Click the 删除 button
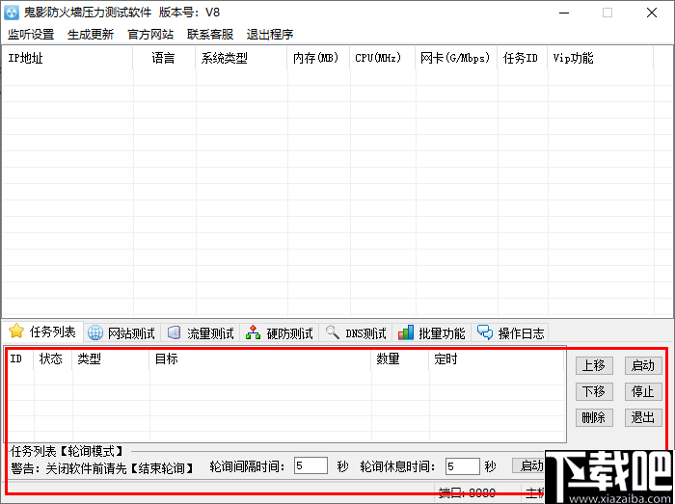 click(594, 417)
